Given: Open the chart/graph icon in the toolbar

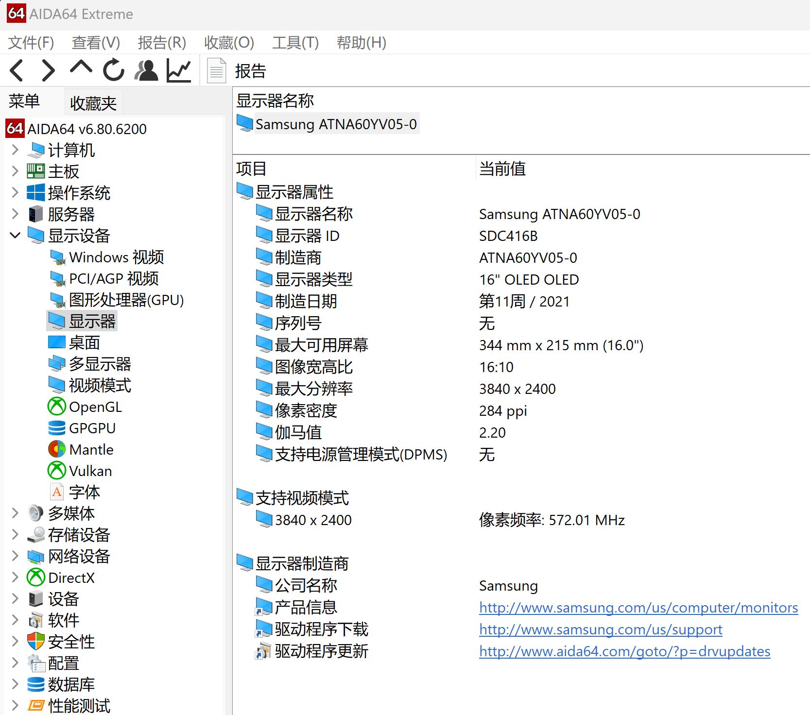Looking at the screenshot, I should [178, 70].
